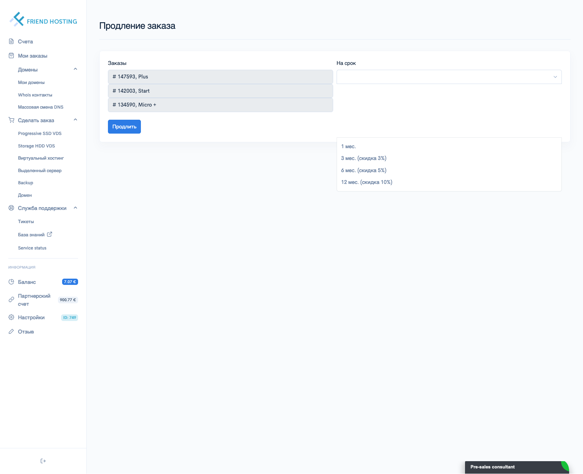Click the green chat bubble icon
This screenshot has height=474, width=583.
click(x=565, y=466)
